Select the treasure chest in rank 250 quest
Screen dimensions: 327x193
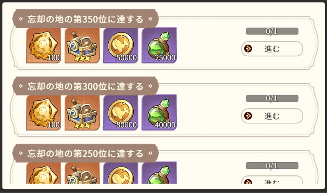[x=82, y=173]
